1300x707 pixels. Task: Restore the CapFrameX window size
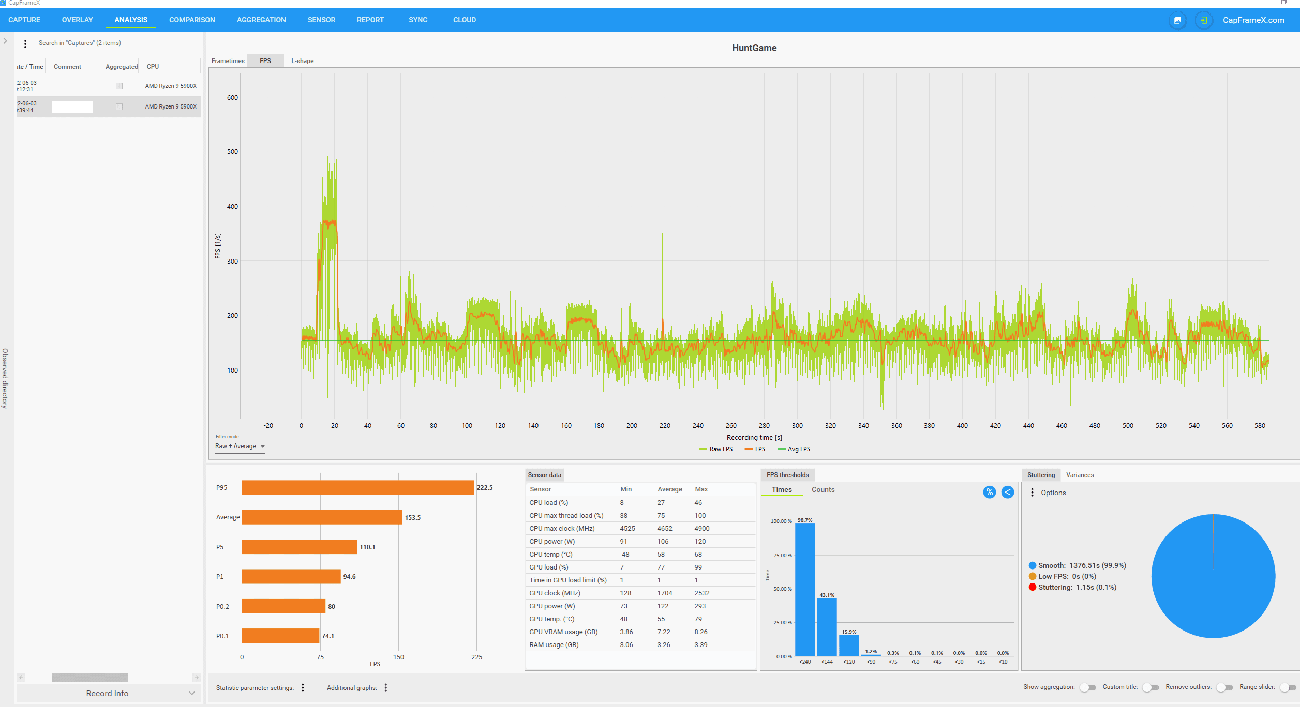(1284, 3)
